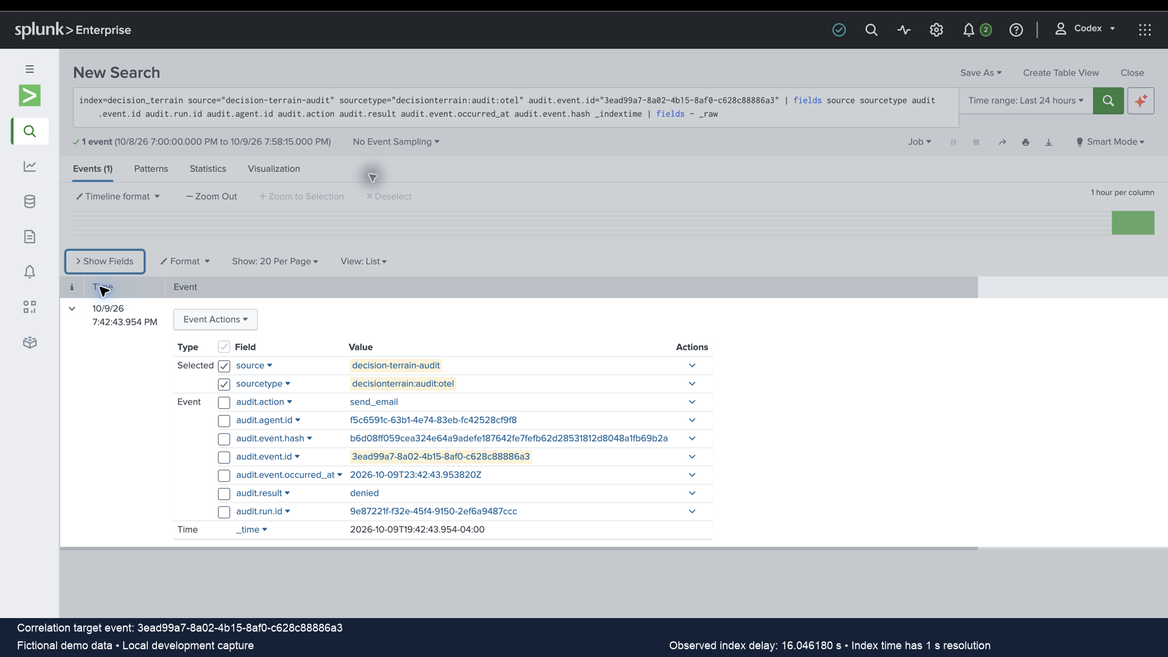Image resolution: width=1168 pixels, height=657 pixels.
Task: Switch to the Statistics tab
Action: tap(207, 169)
